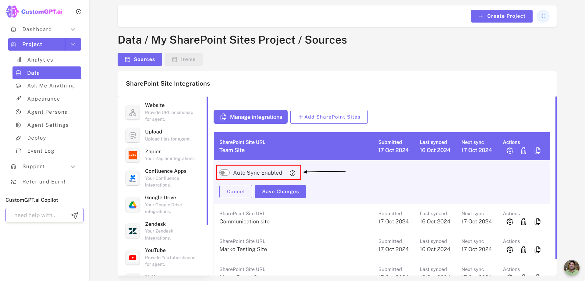Delete Communication site with trash icon

(x=523, y=222)
